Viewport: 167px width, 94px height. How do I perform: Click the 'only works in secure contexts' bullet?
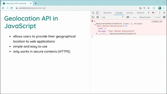point(41,51)
